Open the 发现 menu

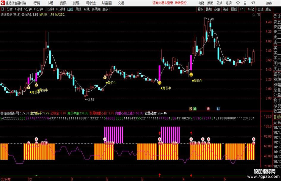coord(76,3)
